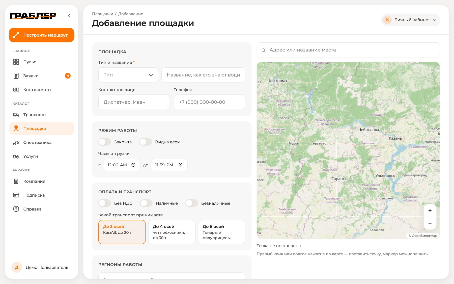Enable the Безналичные payment switch
Image resolution: width=454 pixels, height=284 pixels.
(192, 203)
